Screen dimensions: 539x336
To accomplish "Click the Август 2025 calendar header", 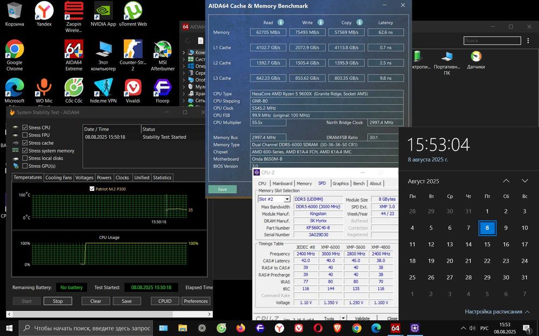I will (x=424, y=181).
